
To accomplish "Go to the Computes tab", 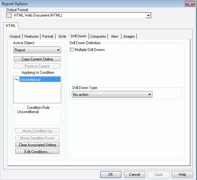I will point(98,36).
